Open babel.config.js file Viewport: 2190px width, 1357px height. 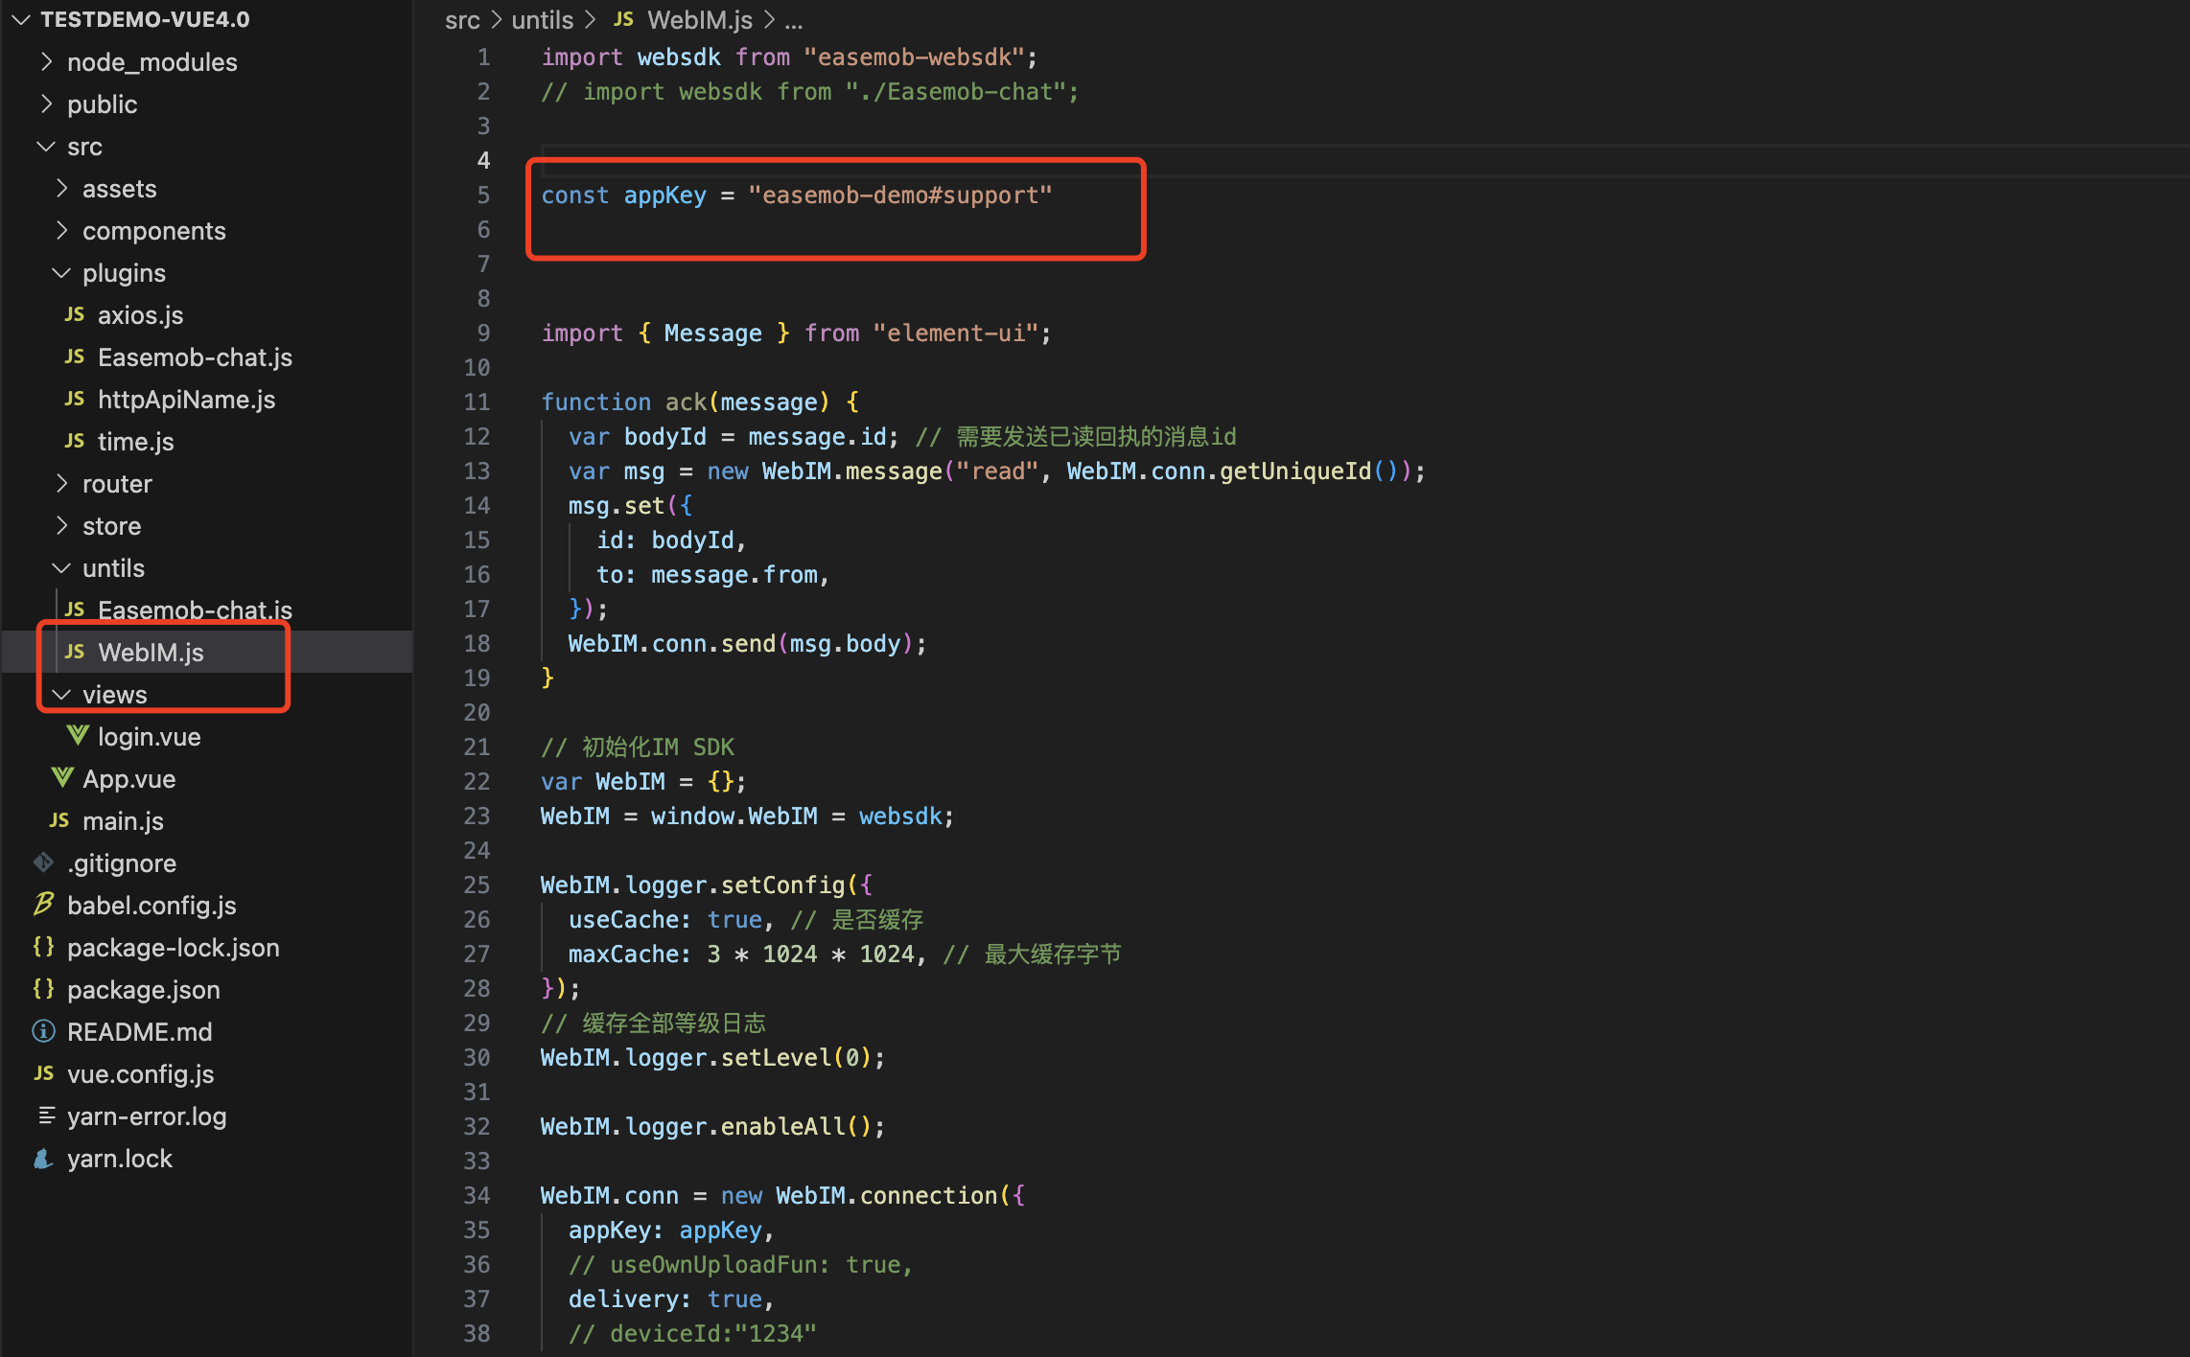click(151, 906)
